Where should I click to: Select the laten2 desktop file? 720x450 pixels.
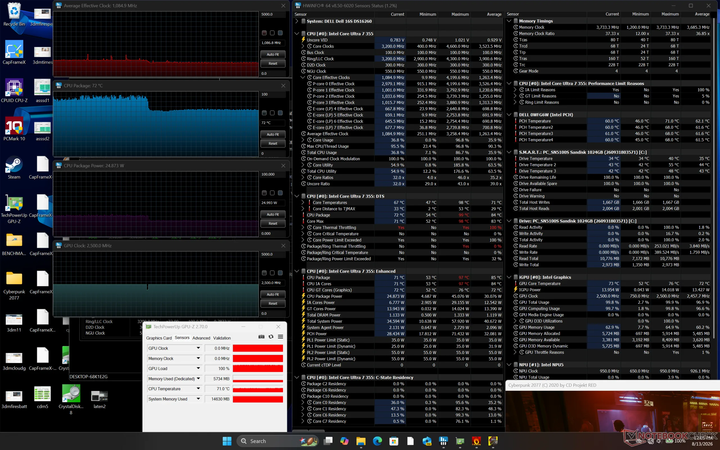99,399
